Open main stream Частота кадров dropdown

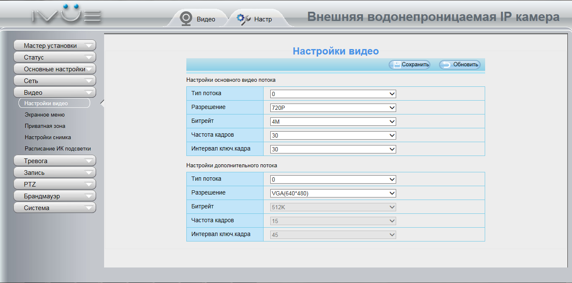point(333,135)
